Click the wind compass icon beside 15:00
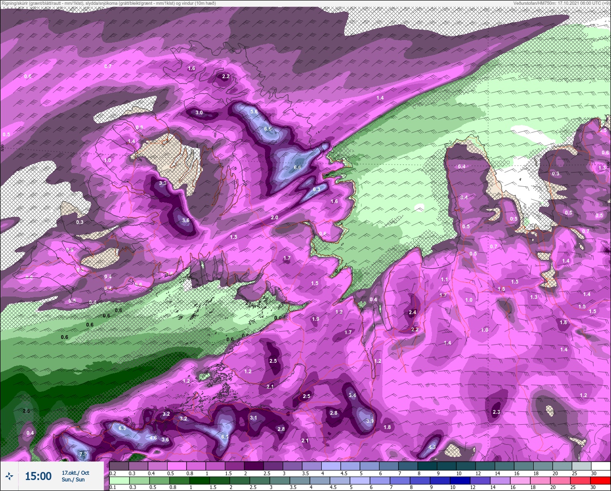This screenshot has height=491, width=611. pos(9,476)
